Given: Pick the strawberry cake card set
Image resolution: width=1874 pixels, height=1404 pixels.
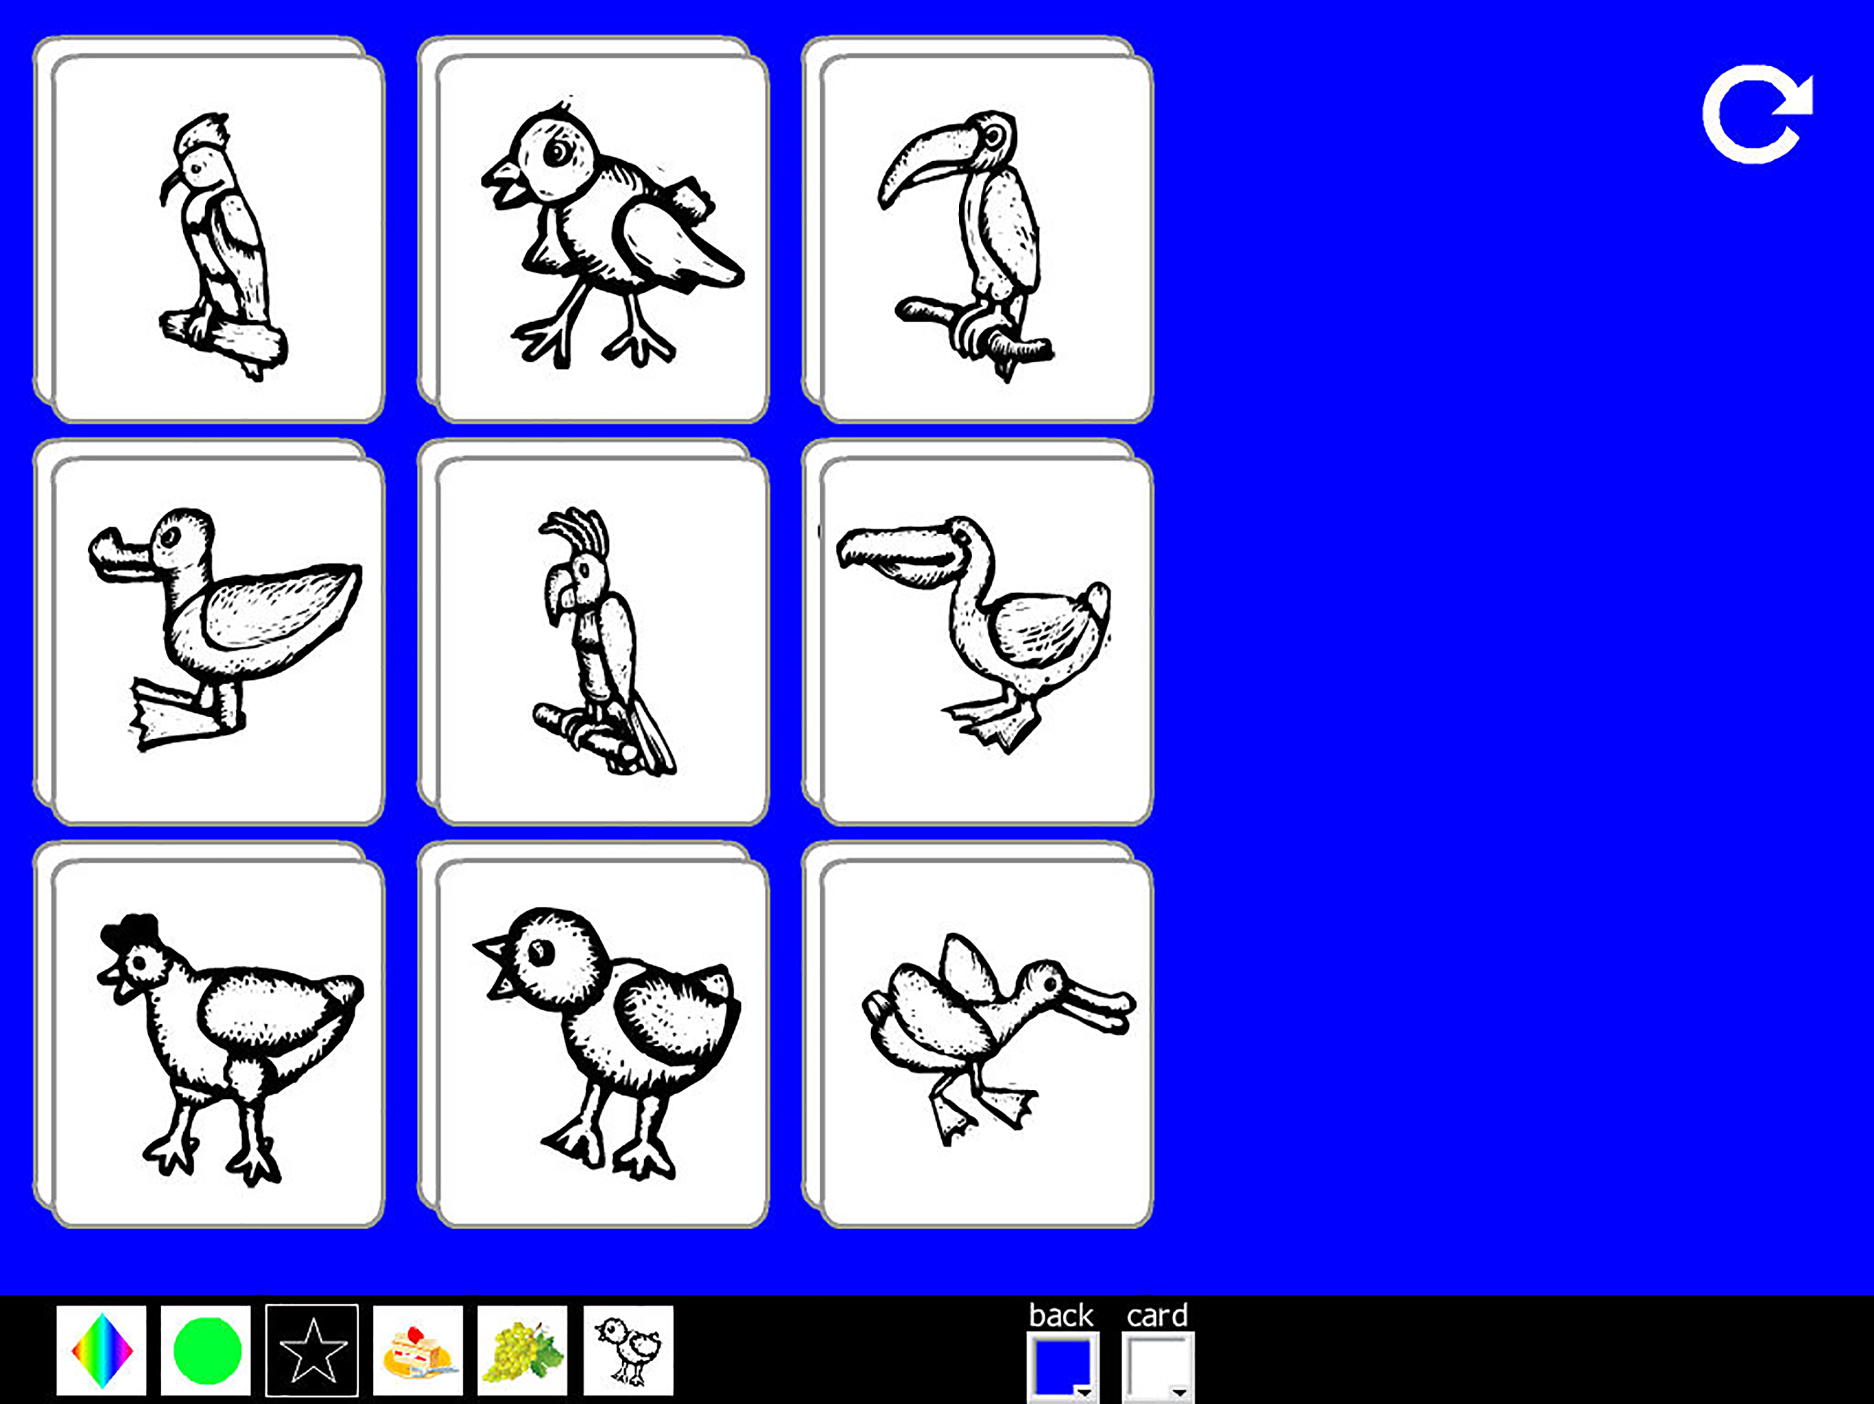Looking at the screenshot, I should pyautogui.click(x=418, y=1350).
